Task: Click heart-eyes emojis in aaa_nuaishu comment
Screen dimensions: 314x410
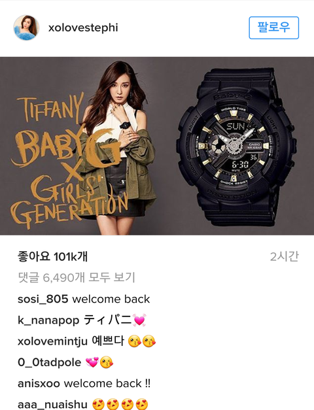Action: click(x=120, y=404)
